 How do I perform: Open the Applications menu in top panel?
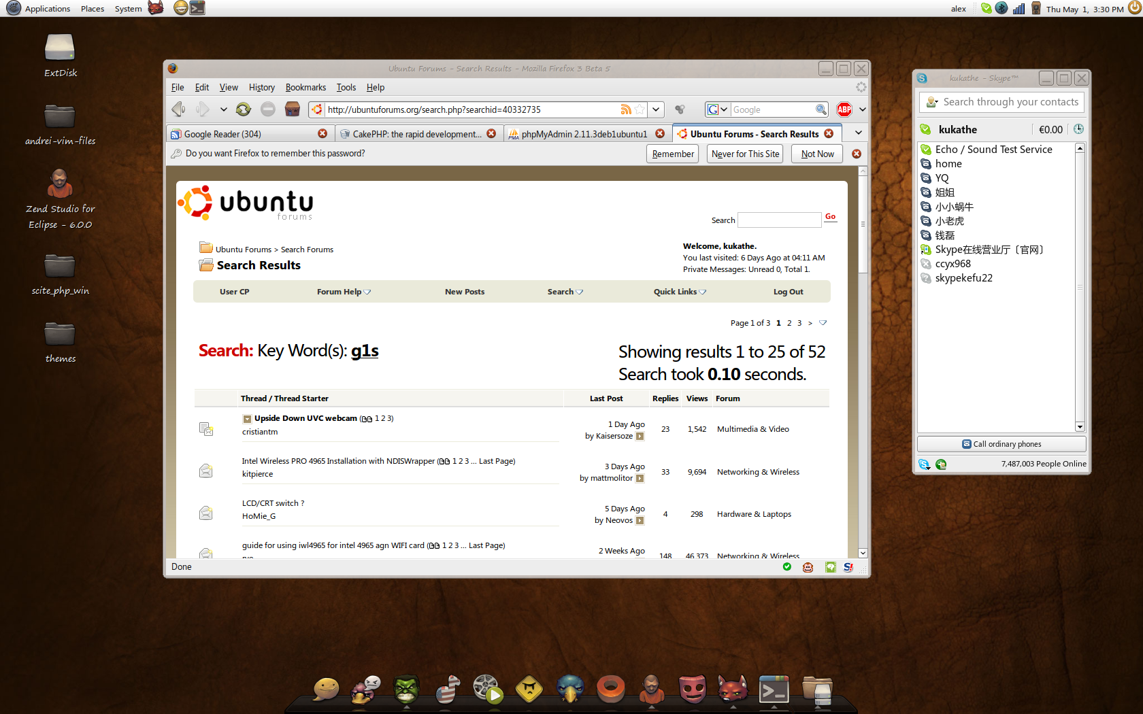(47, 9)
